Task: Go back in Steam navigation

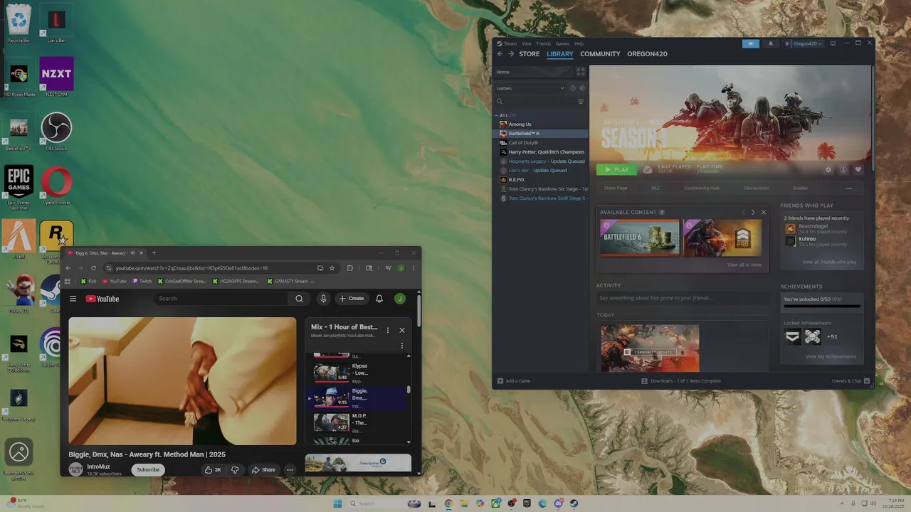Action: (500, 54)
